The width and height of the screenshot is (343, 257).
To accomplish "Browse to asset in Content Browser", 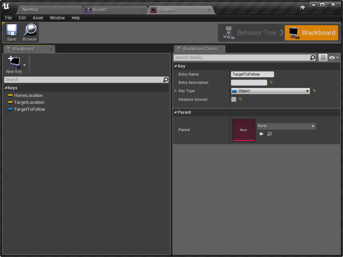I will pos(30,32).
